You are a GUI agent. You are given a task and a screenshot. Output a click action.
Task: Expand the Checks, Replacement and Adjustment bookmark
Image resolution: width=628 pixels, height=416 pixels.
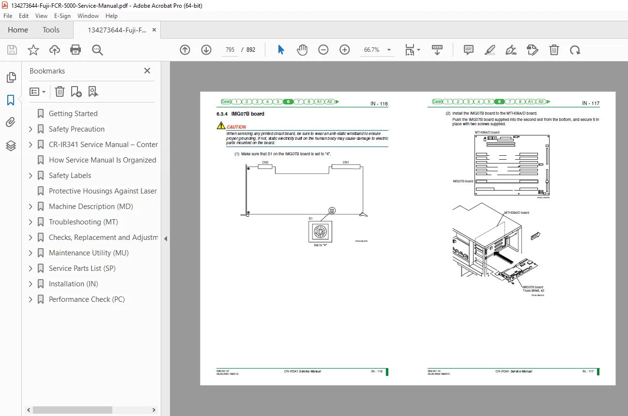[x=31, y=238]
